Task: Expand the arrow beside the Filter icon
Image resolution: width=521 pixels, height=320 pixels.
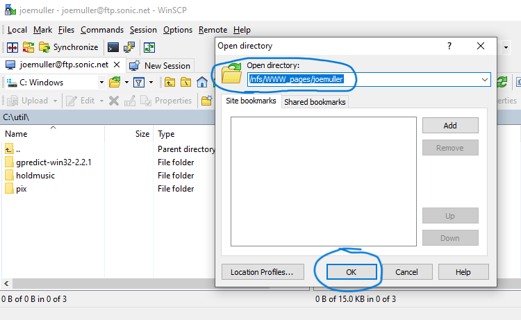Action: click(x=151, y=82)
